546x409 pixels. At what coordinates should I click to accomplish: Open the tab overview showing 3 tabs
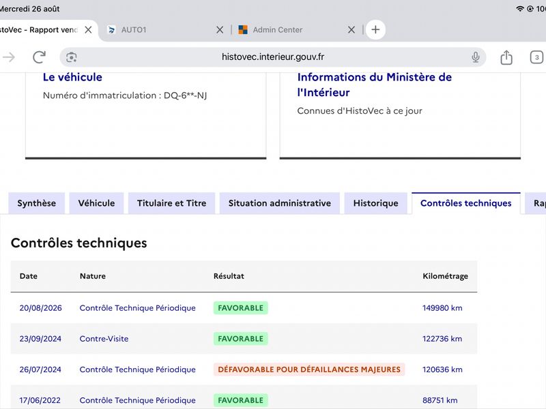click(x=536, y=57)
